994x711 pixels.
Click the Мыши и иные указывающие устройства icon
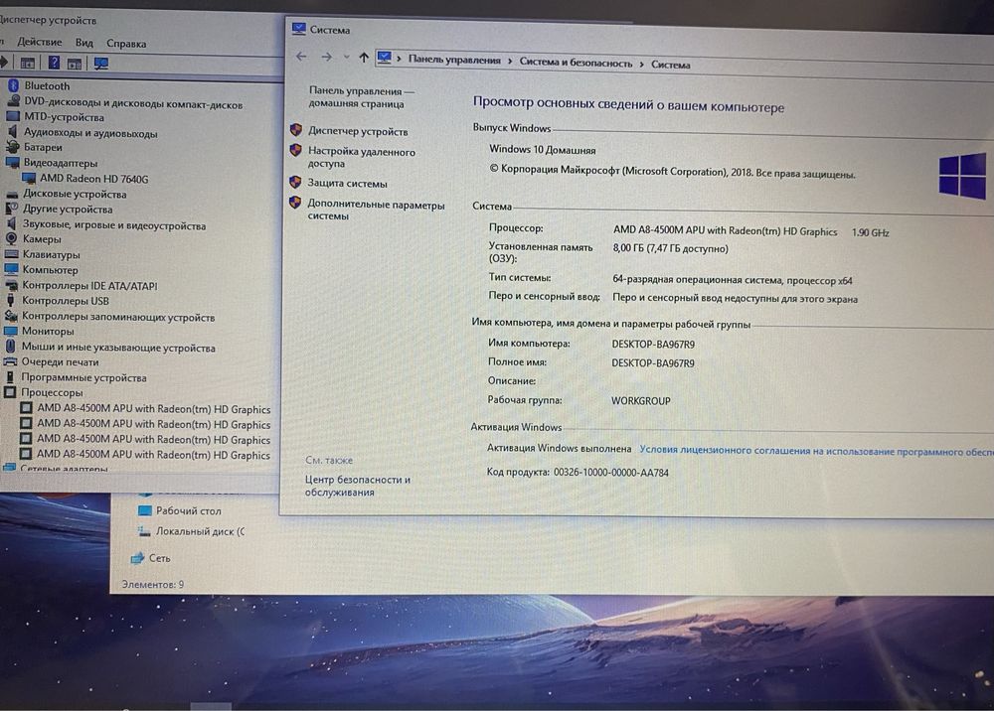[x=10, y=347]
